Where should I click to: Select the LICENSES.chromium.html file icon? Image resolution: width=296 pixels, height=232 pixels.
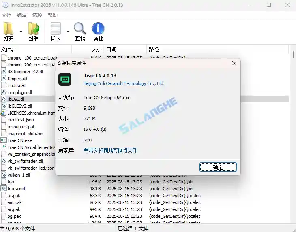click(x=3, y=113)
